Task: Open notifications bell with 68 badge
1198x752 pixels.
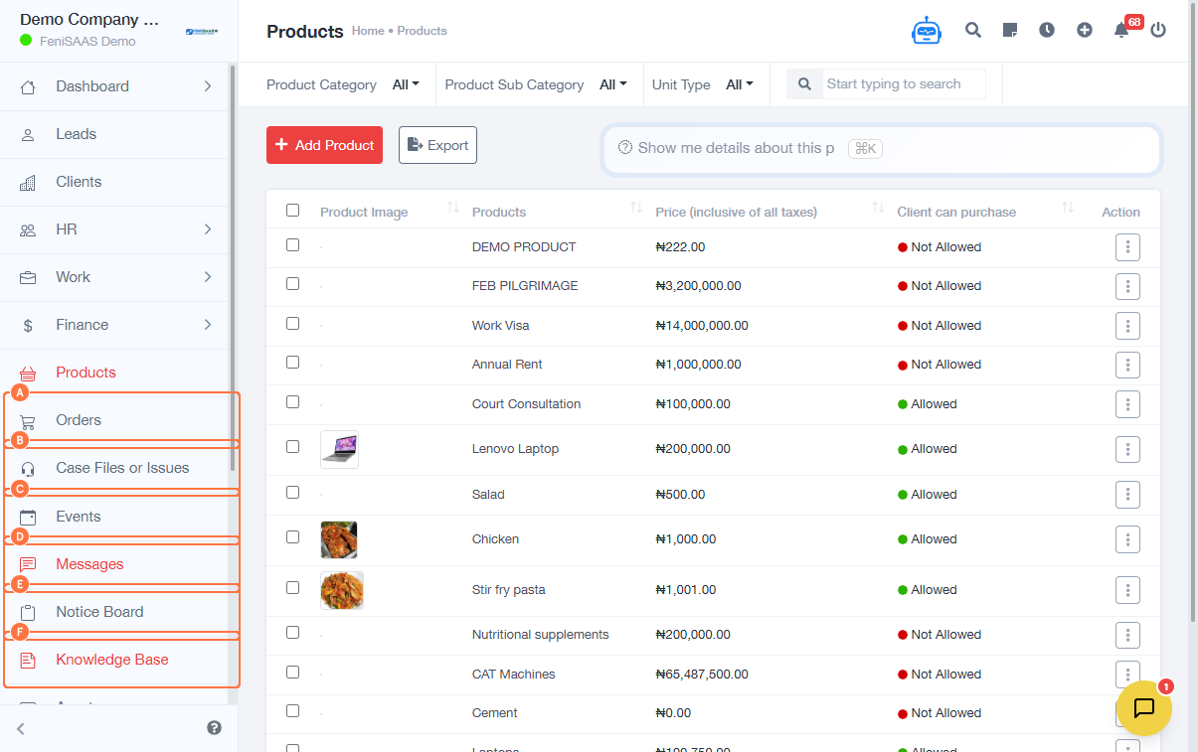Action: pos(1121,30)
